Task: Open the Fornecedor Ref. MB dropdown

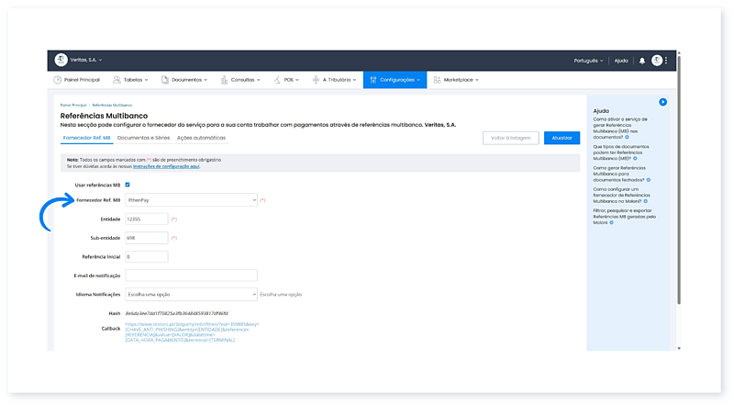Action: [191, 200]
